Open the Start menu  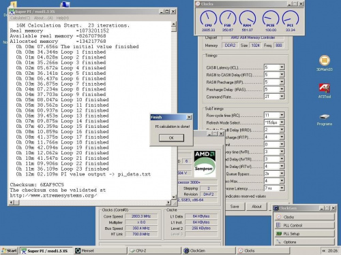(9, 251)
